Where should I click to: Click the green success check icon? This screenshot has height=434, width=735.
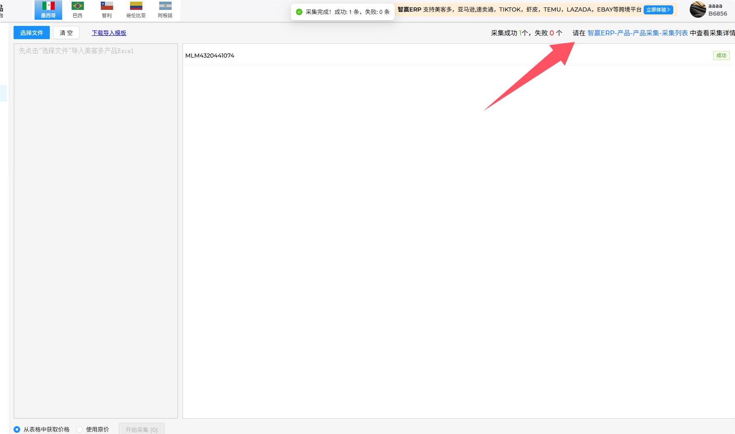(x=299, y=12)
